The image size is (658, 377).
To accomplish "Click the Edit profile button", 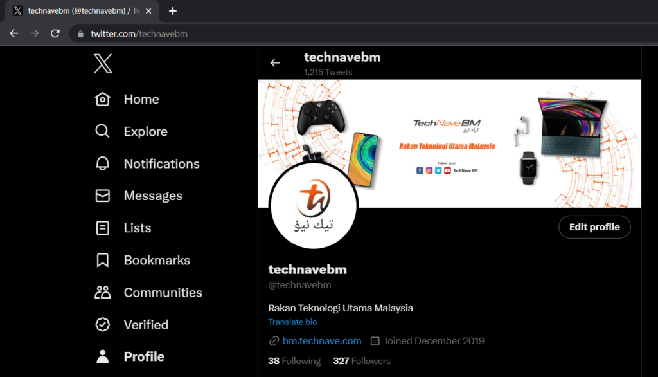I will [594, 226].
